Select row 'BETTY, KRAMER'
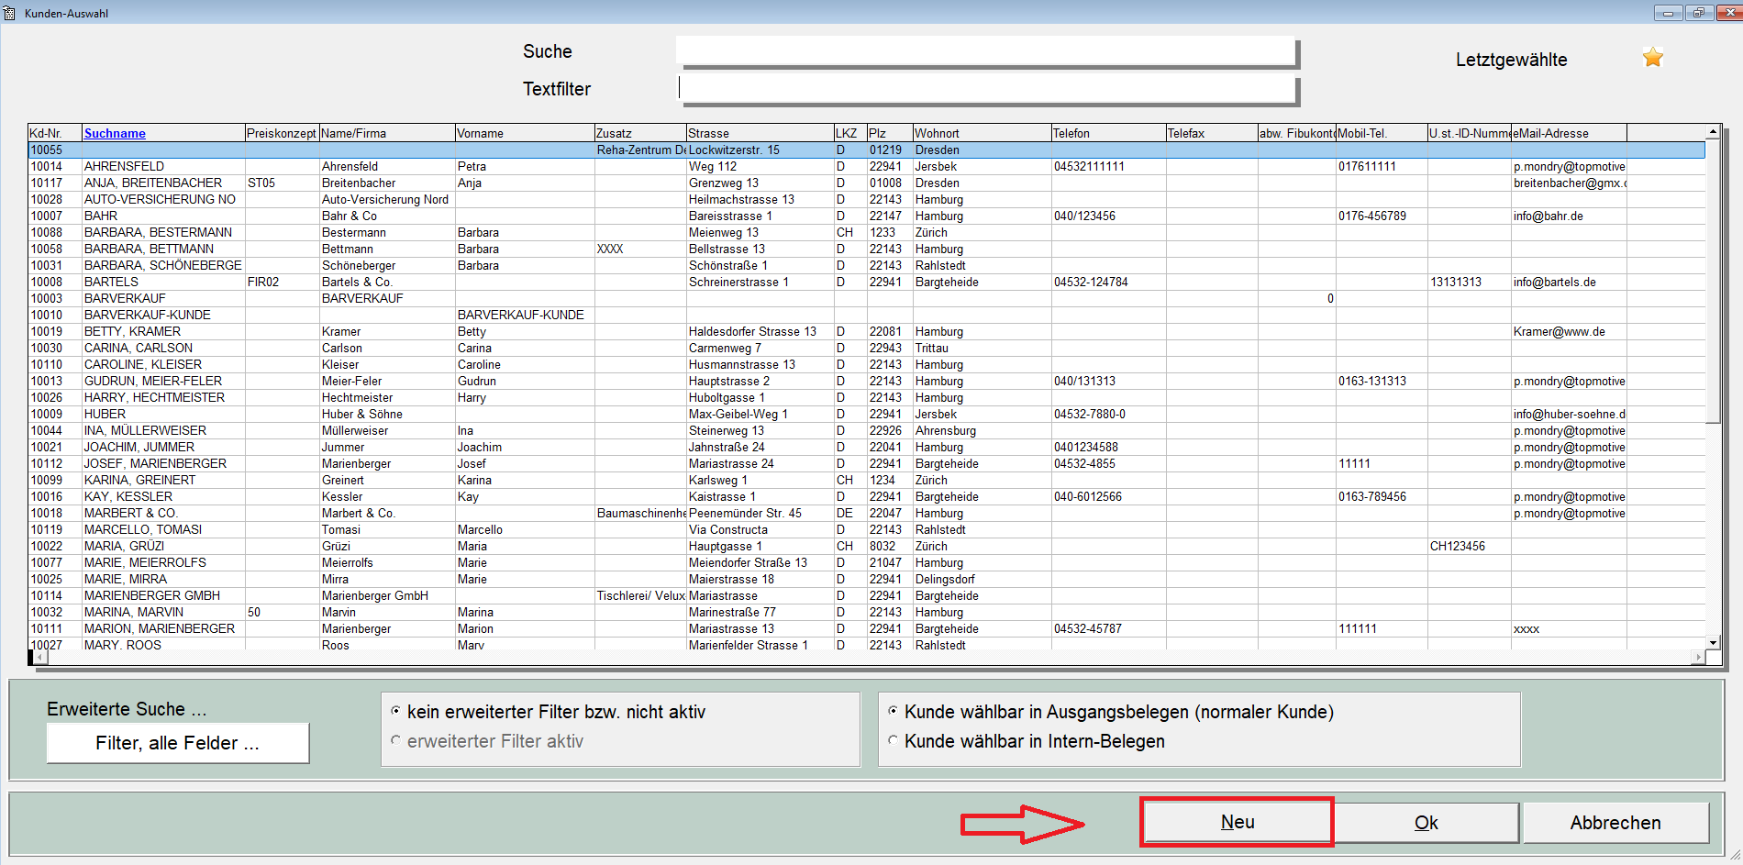 (867, 331)
